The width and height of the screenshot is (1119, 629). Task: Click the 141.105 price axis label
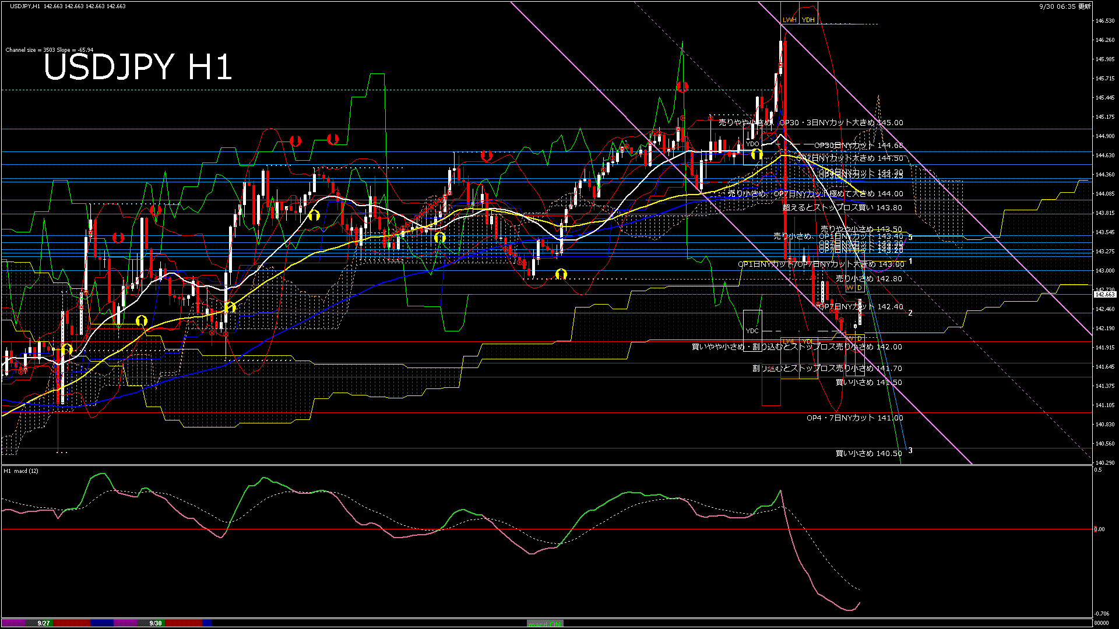point(1105,405)
